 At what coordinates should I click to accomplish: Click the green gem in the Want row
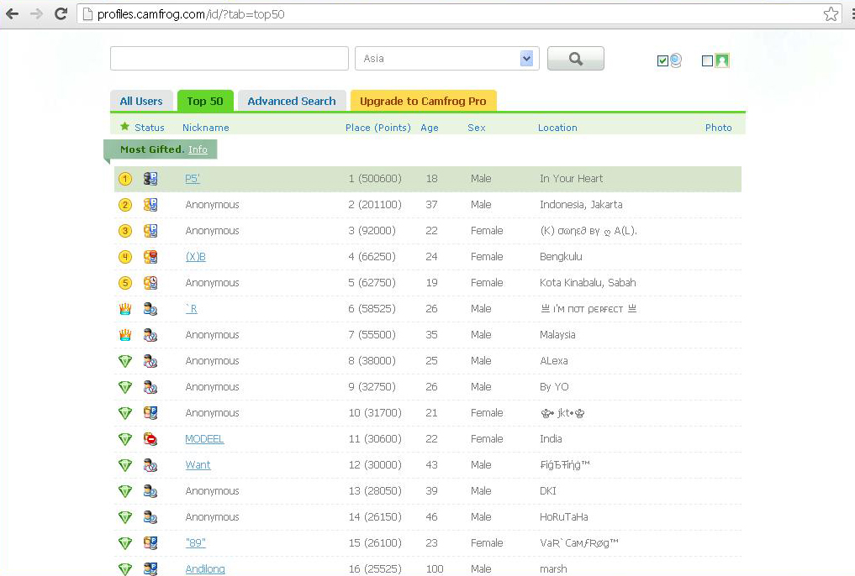125,465
